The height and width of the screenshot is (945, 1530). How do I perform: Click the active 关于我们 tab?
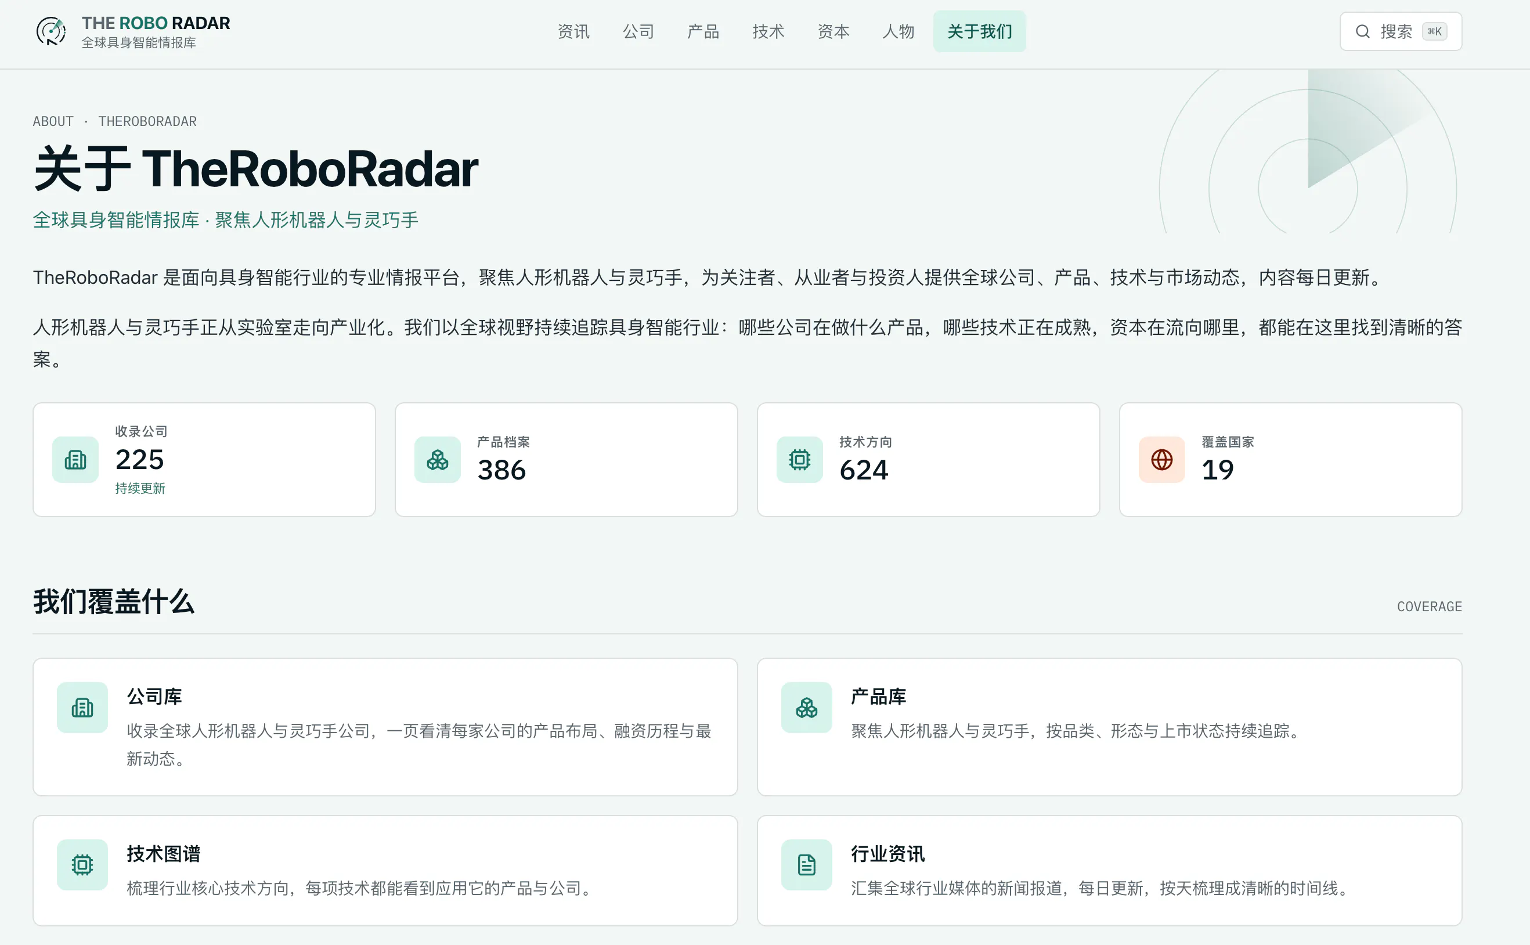point(979,31)
